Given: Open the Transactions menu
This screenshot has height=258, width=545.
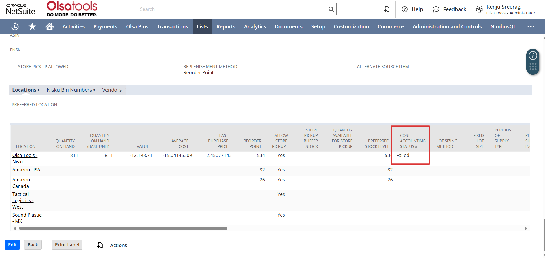Looking at the screenshot, I should [172, 27].
